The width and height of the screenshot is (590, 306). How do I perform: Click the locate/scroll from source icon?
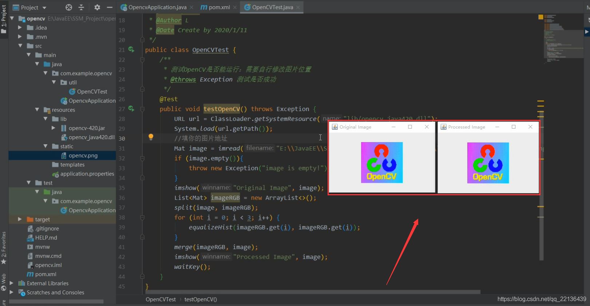point(69,7)
